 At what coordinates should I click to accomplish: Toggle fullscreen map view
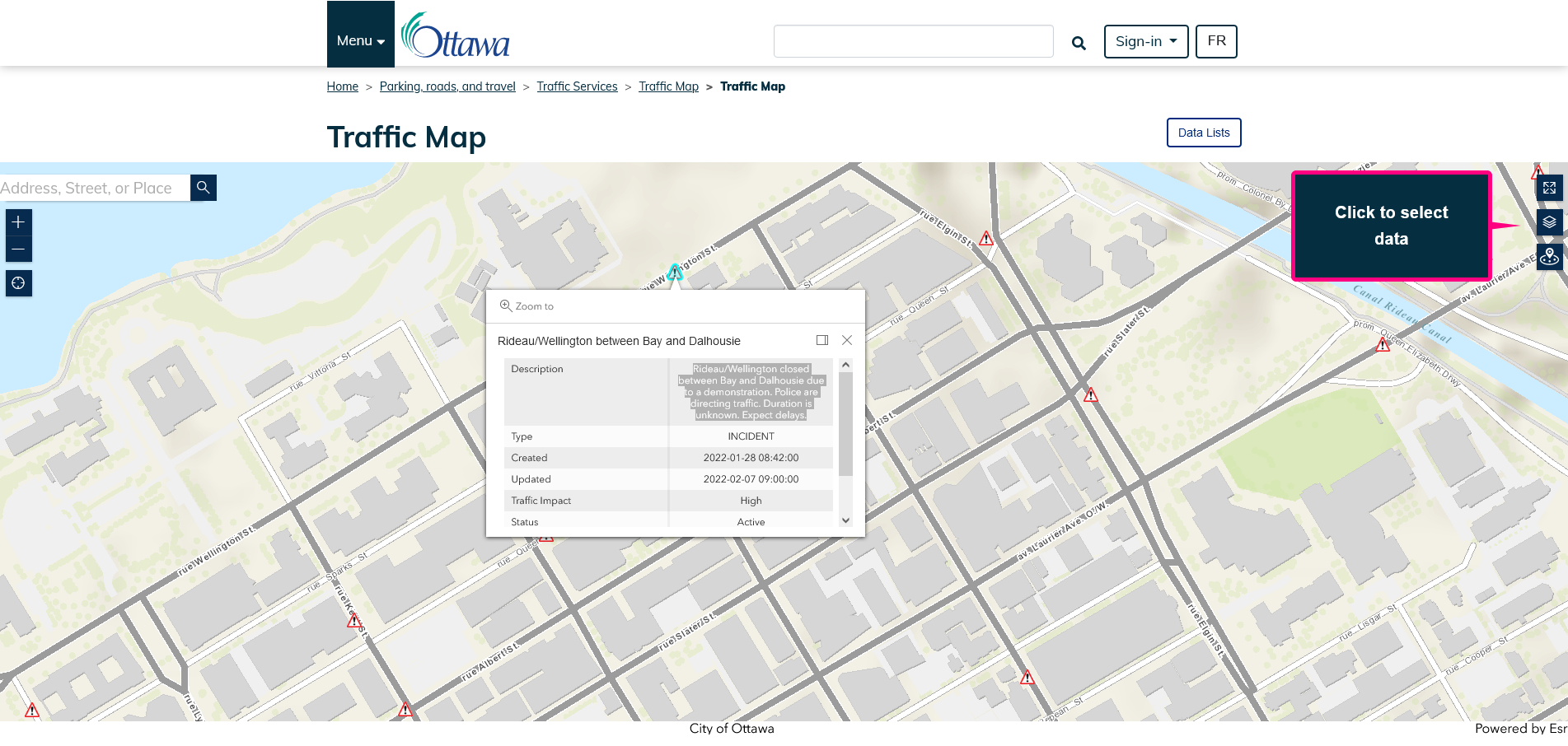tap(1549, 188)
